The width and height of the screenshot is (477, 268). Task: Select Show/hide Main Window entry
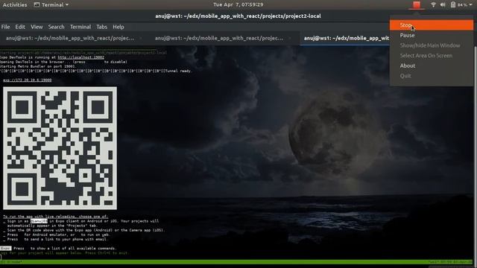[432, 45]
